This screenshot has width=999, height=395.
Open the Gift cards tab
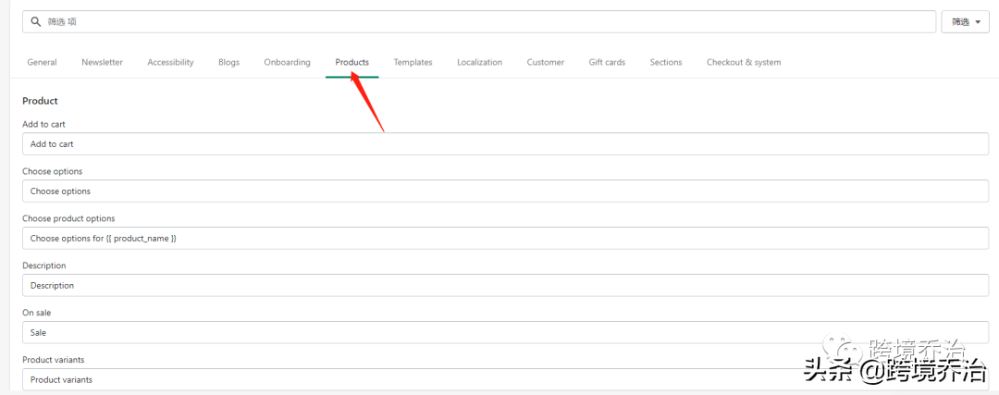pyautogui.click(x=607, y=62)
